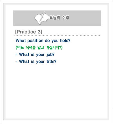Click the word 수업 in the header
This screenshot has height=124, width=113.
point(65,18)
